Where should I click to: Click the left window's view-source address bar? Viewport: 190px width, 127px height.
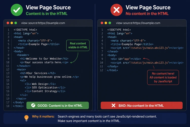point(43,23)
